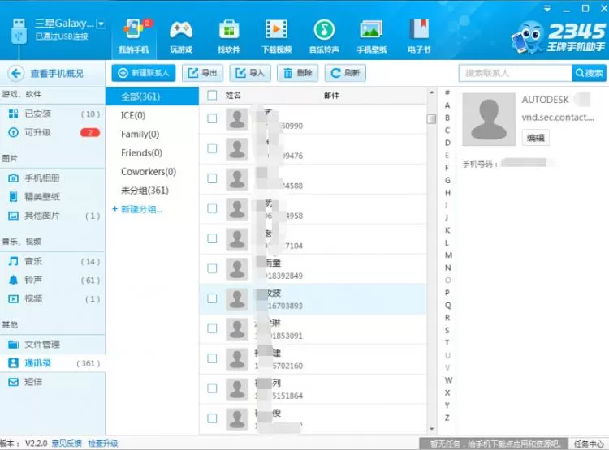
Task: Click the contact list scroll-down arrow
Action: coord(432,429)
